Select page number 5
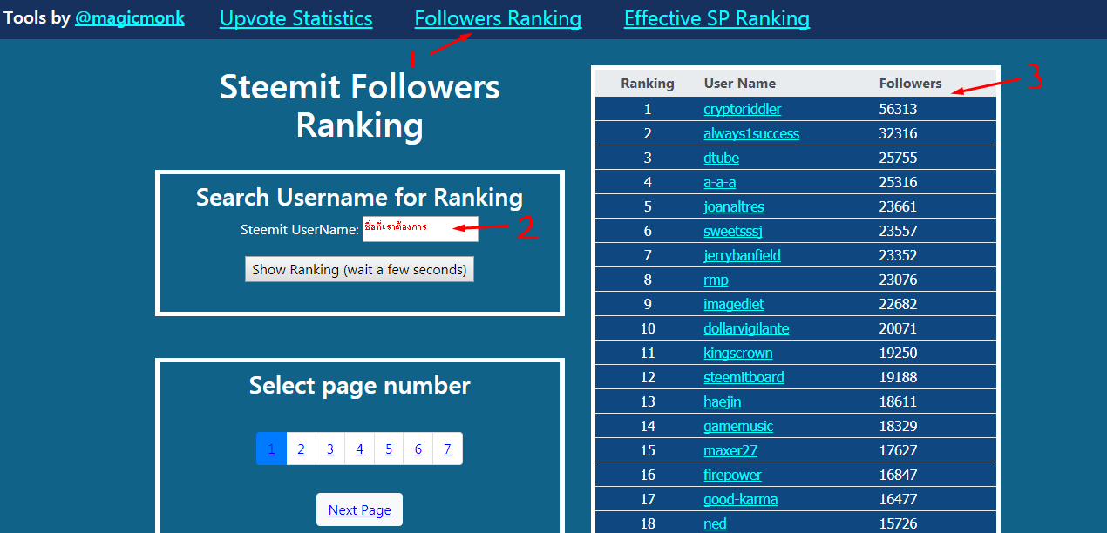 click(389, 449)
